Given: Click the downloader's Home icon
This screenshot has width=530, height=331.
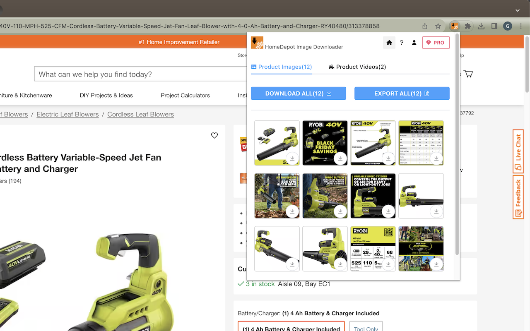Looking at the screenshot, I should [x=389, y=42].
